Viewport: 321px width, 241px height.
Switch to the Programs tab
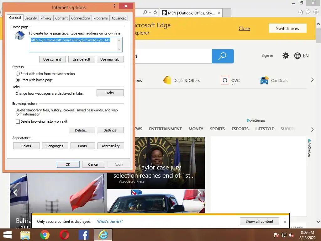pyautogui.click(x=101, y=18)
